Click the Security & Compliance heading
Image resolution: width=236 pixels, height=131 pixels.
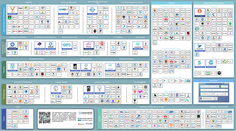[x=102, y=82]
